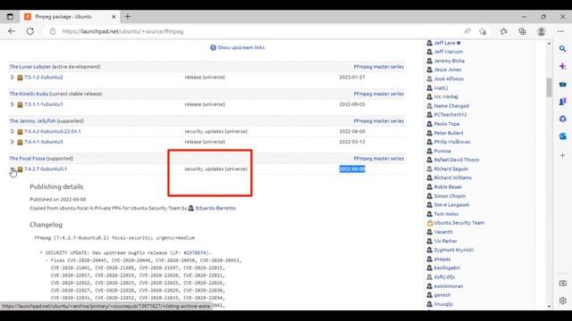Open Jeff Lane's profile link

pyautogui.click(x=445, y=43)
